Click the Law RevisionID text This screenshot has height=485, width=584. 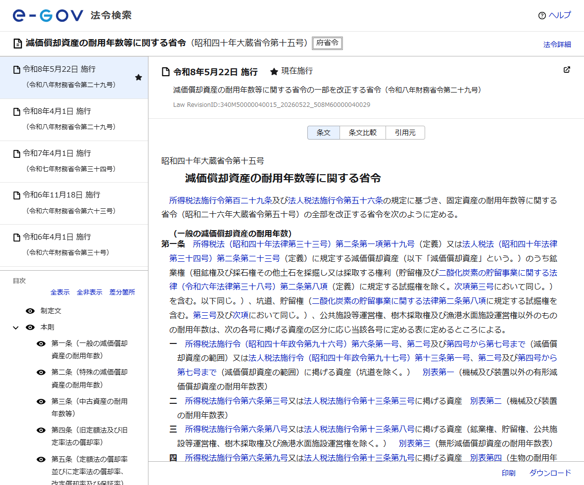coord(272,105)
